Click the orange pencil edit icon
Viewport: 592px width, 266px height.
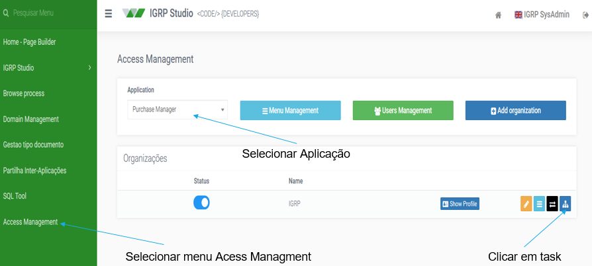[526, 204]
